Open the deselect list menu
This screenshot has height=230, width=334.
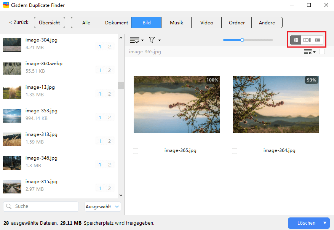310,52
